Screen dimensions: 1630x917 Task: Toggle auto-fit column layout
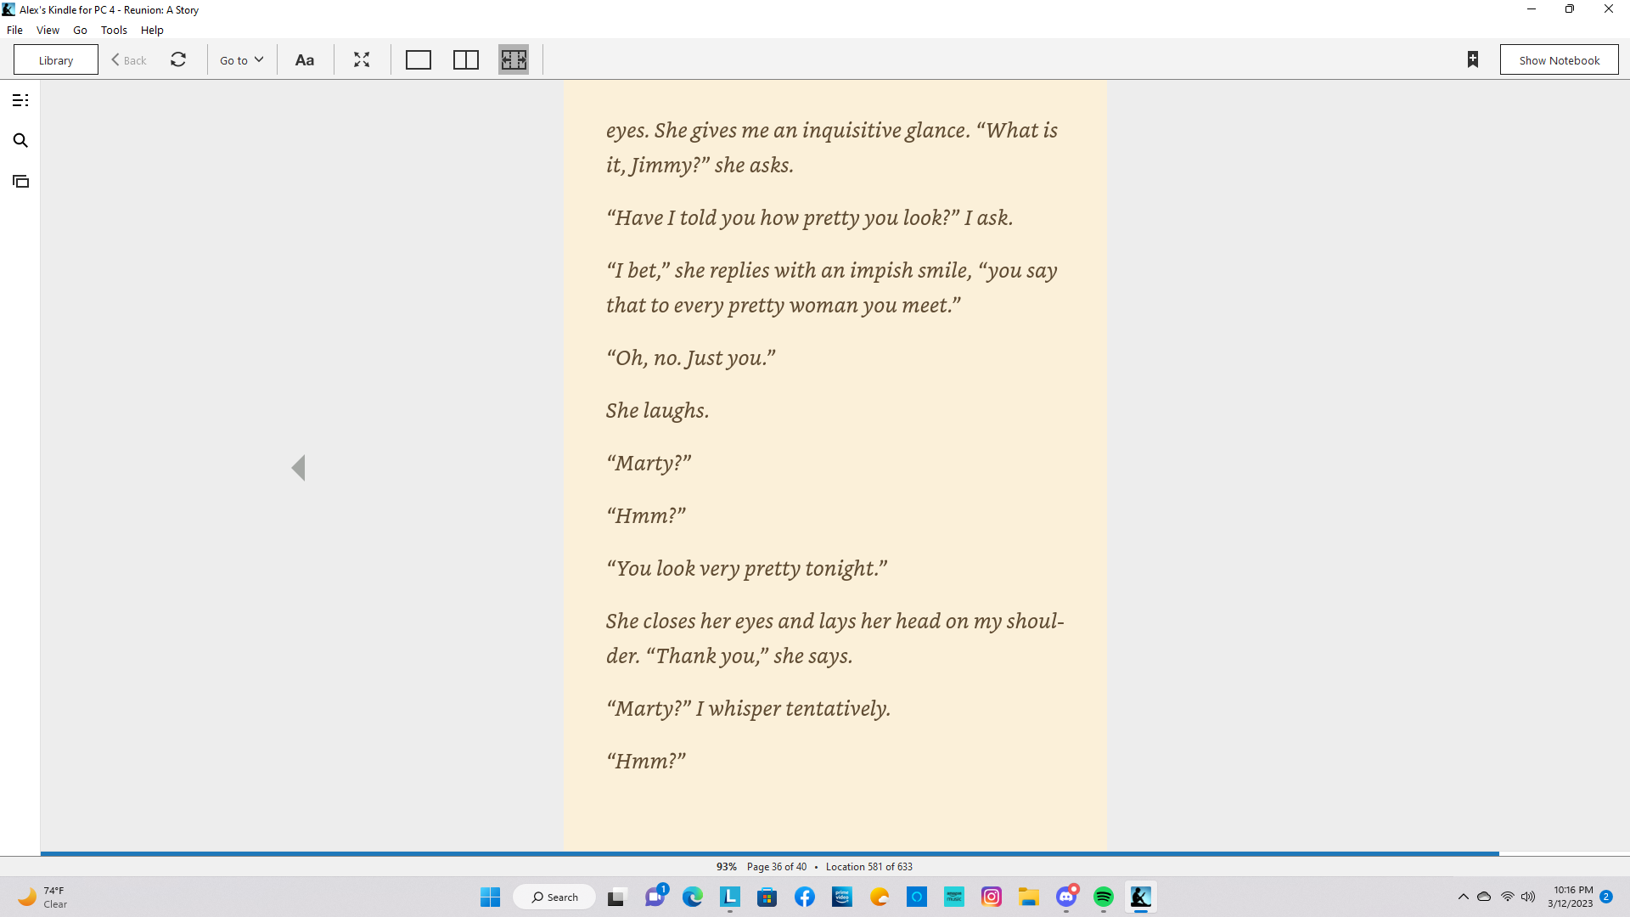click(x=514, y=60)
